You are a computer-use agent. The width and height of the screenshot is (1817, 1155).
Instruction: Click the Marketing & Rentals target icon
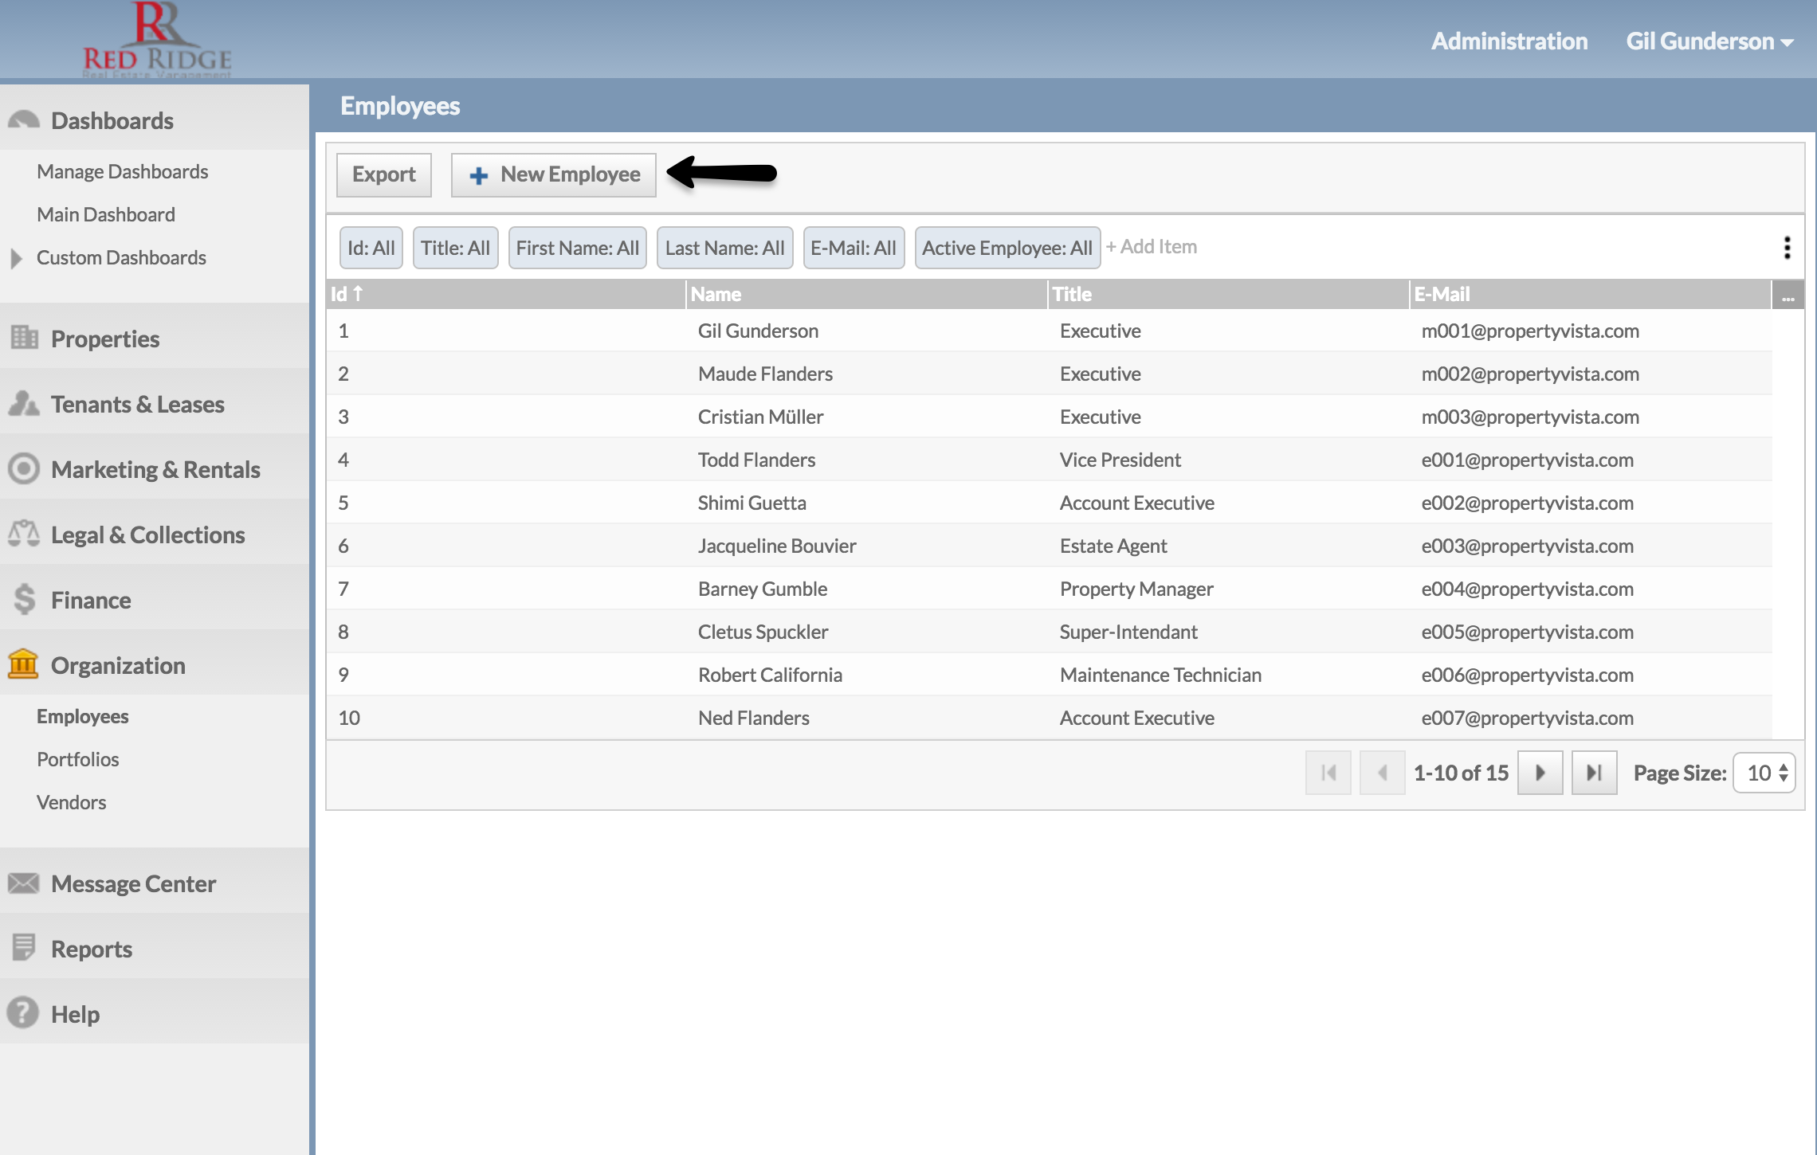[24, 468]
